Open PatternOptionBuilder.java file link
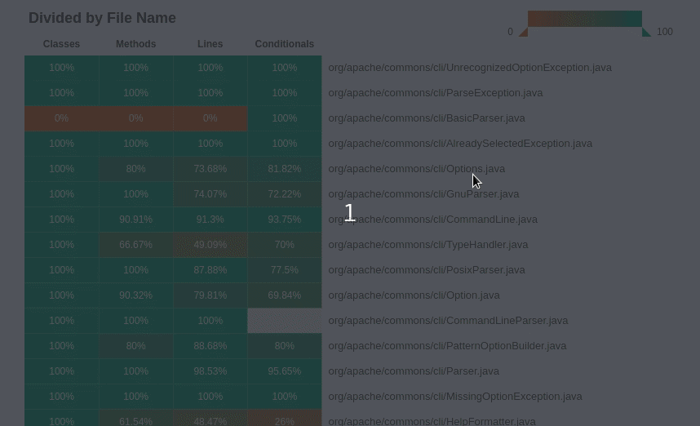The width and height of the screenshot is (700, 426). click(447, 346)
